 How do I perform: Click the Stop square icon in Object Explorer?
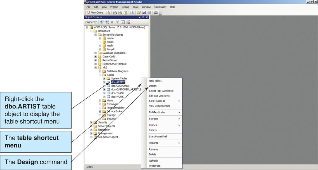pyautogui.click(x=112, y=22)
